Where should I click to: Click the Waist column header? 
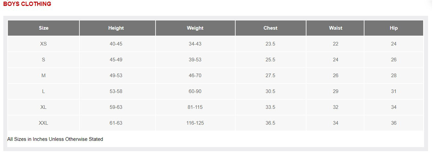tap(335, 28)
